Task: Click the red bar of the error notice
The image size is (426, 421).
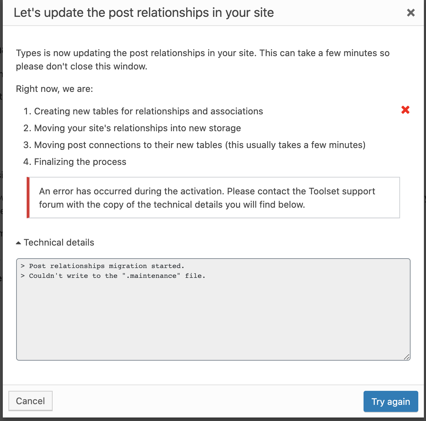Action: [28, 198]
